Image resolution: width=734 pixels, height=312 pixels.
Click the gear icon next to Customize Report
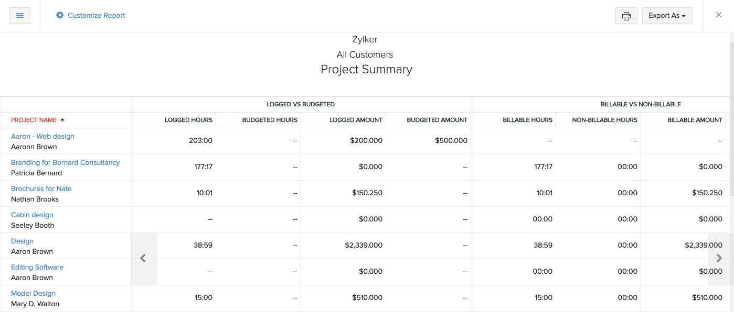click(59, 15)
